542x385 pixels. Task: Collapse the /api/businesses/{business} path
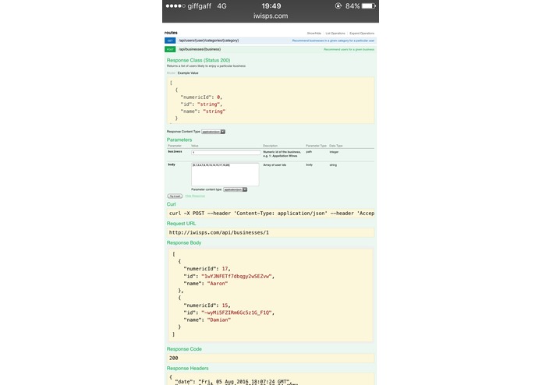pos(200,49)
